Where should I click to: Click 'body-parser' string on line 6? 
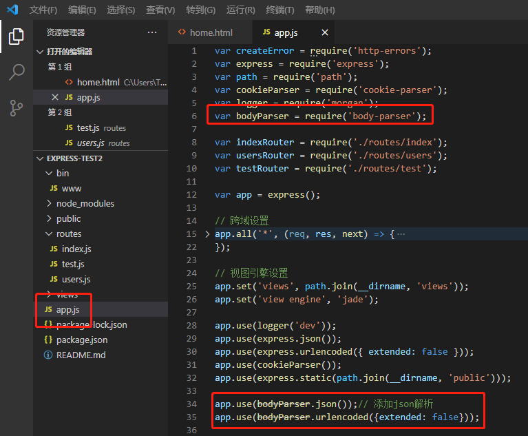point(381,116)
